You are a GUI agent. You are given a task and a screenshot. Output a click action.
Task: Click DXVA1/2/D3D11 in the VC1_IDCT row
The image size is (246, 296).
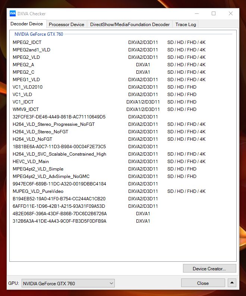143,102
